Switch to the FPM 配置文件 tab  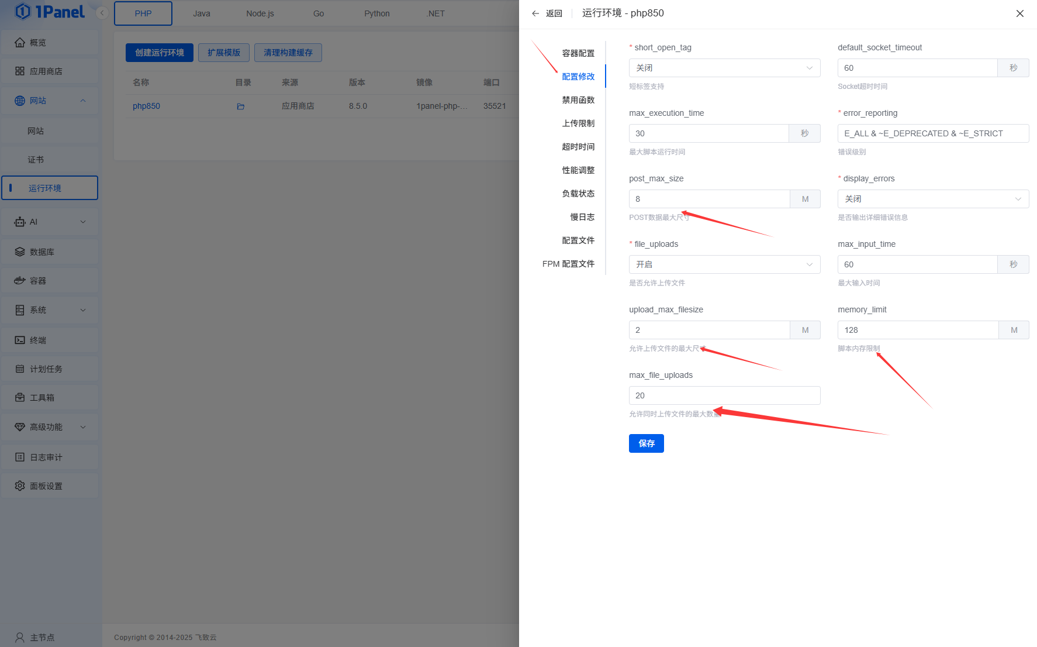(x=568, y=264)
